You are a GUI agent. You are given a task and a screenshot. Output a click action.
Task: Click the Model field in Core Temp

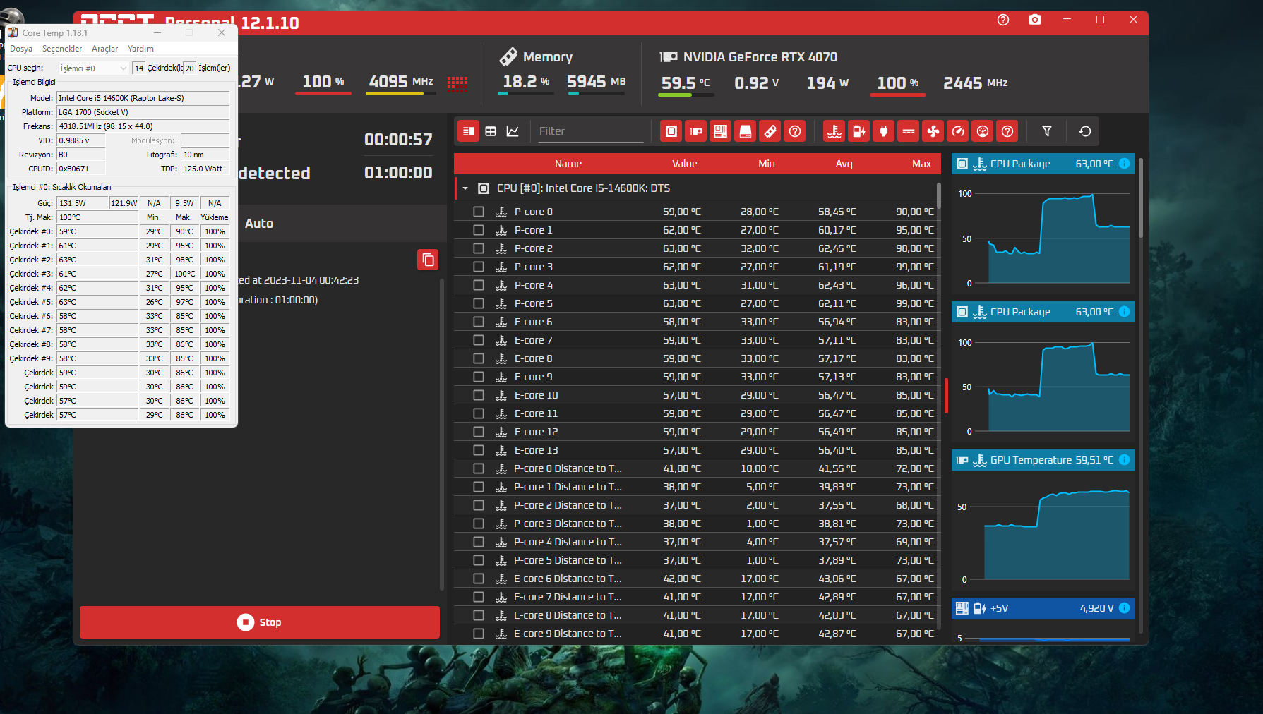coord(143,98)
